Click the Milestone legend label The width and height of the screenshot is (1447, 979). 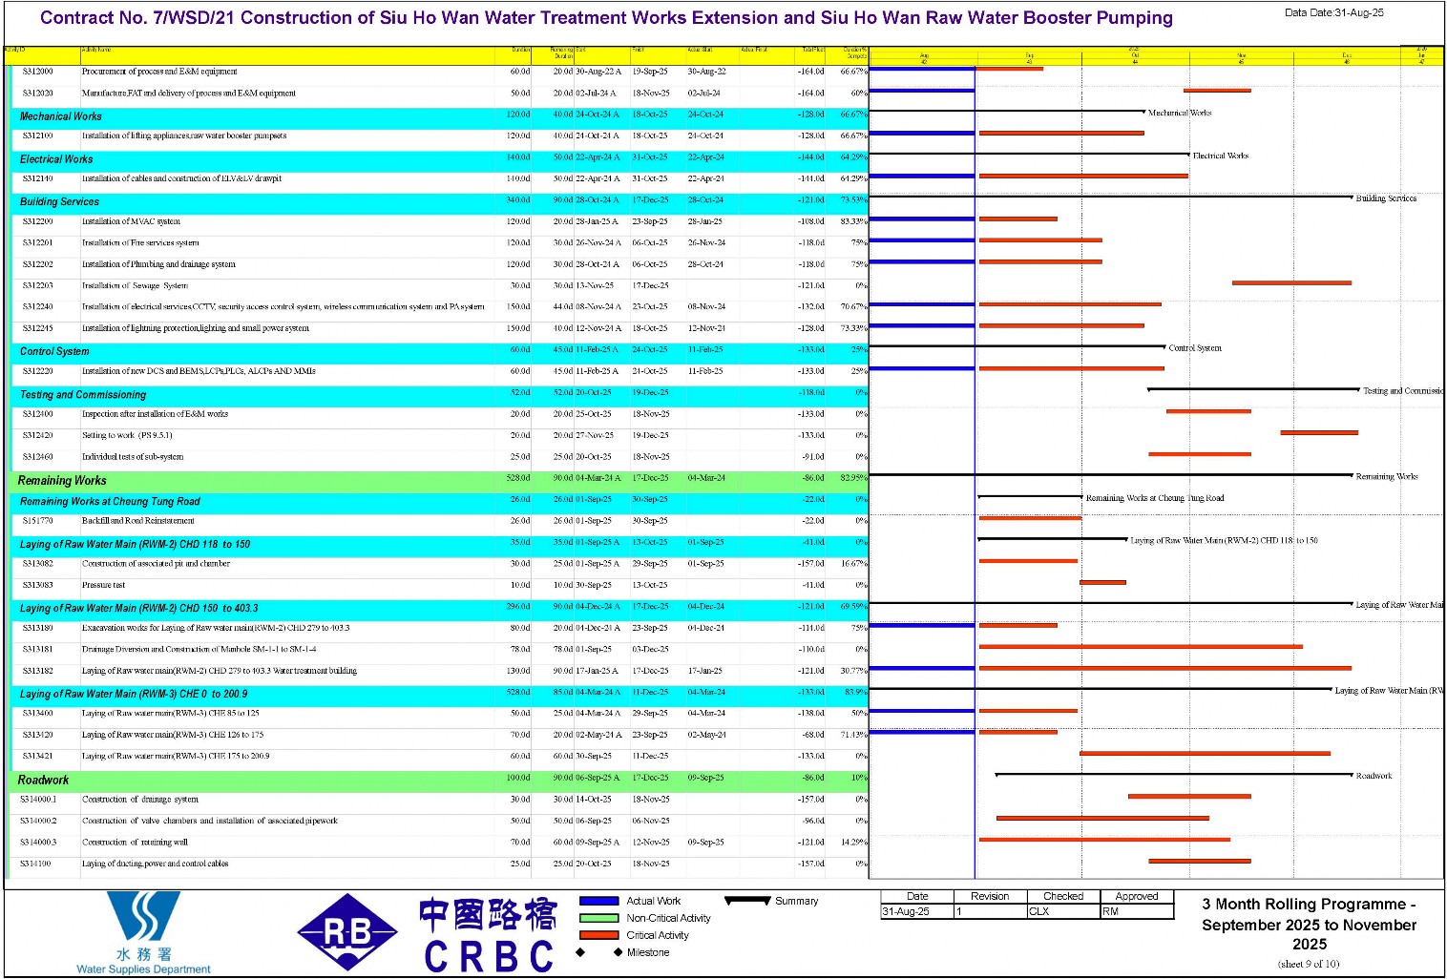point(648,952)
